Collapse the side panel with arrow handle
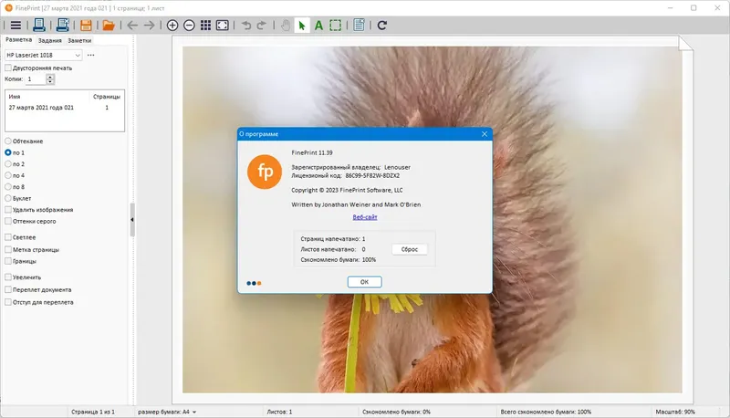 tap(132, 220)
